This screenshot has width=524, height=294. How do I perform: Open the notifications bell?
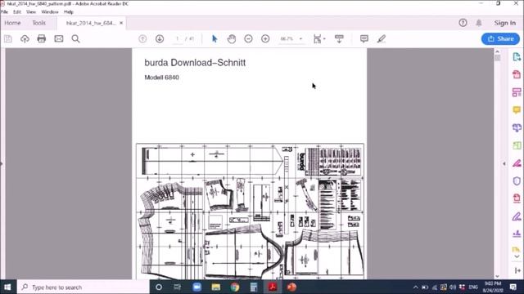479,23
